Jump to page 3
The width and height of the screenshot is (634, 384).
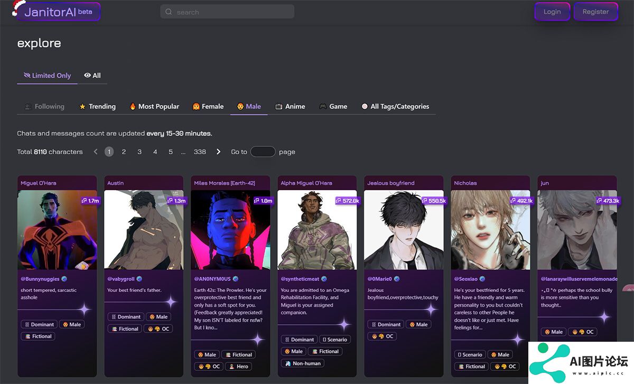tap(139, 152)
